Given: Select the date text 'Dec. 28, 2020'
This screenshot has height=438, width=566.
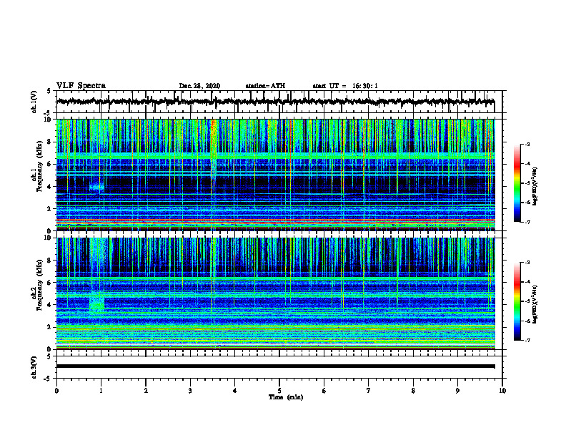Looking at the screenshot, I should pyautogui.click(x=199, y=86).
